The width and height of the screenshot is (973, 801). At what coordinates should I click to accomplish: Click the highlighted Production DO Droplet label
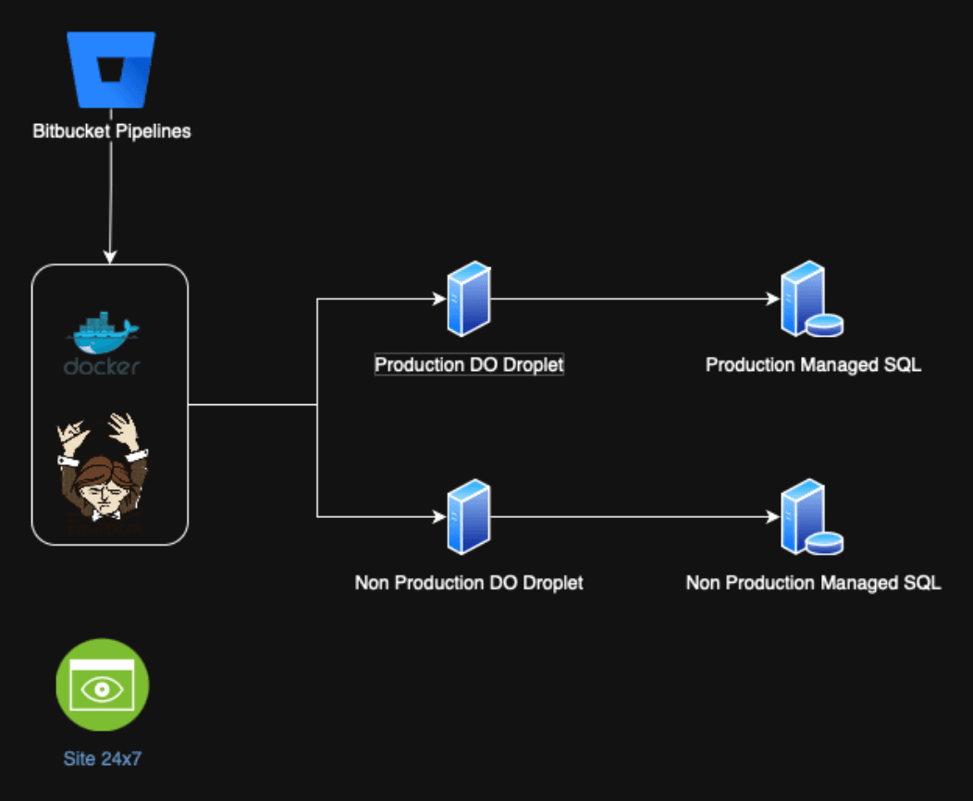click(x=469, y=365)
